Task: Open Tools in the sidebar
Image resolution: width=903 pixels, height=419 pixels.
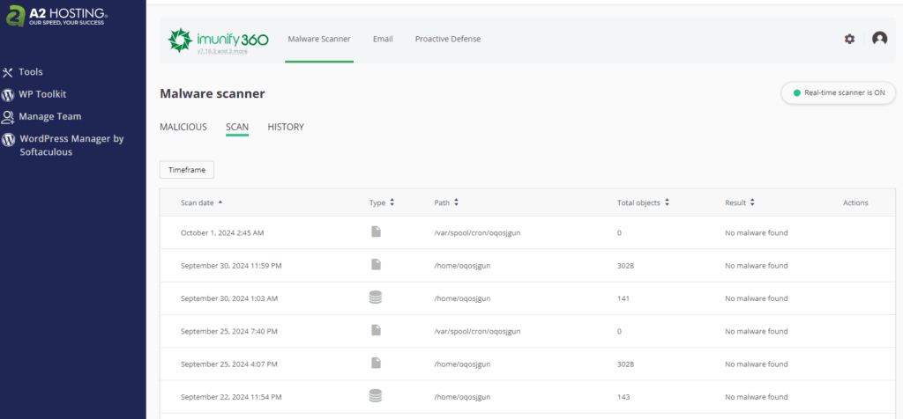Action: coord(31,72)
